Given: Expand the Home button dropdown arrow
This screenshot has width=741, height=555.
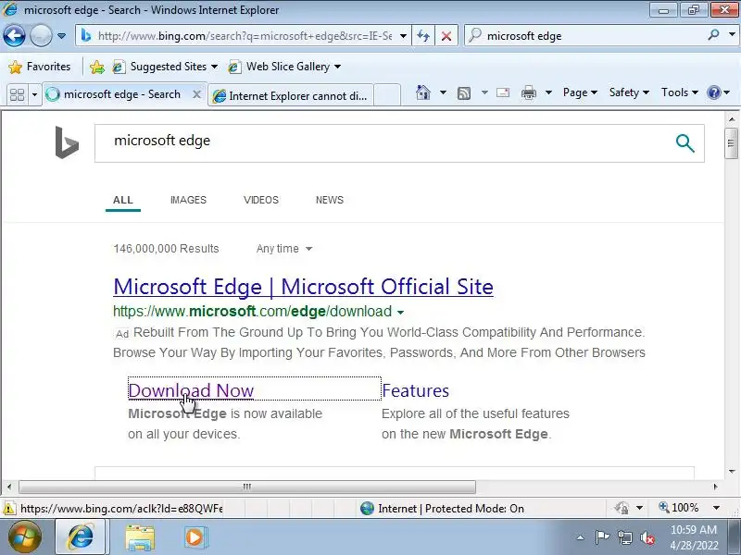Looking at the screenshot, I should (443, 92).
